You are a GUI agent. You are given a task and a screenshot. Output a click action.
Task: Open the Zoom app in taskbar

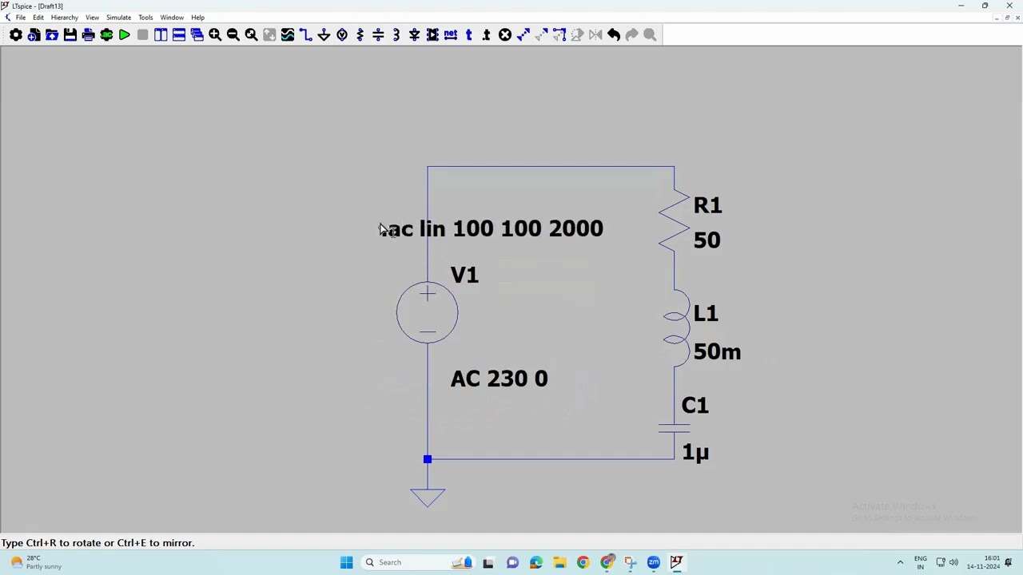653,562
